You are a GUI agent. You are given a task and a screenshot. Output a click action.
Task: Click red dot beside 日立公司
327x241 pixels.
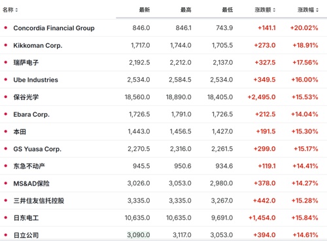(6, 235)
